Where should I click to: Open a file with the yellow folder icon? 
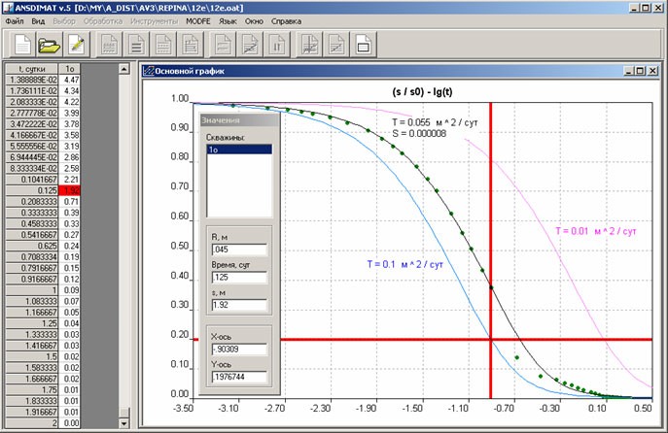pos(50,44)
